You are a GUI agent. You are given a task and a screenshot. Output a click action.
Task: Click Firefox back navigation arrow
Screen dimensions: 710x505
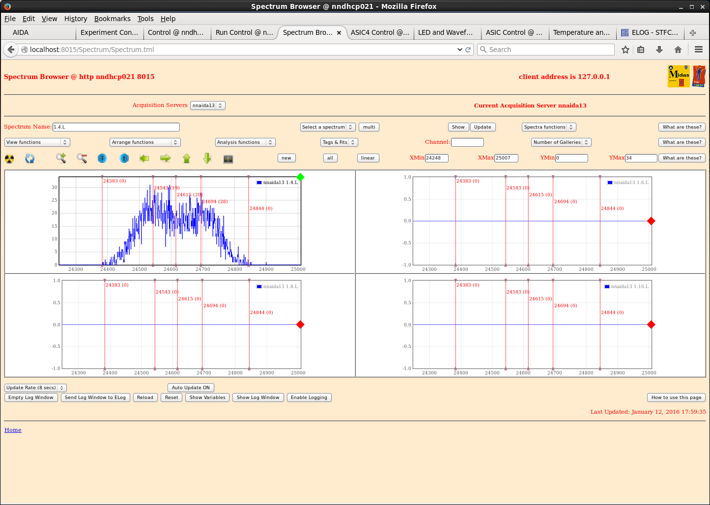coord(11,50)
